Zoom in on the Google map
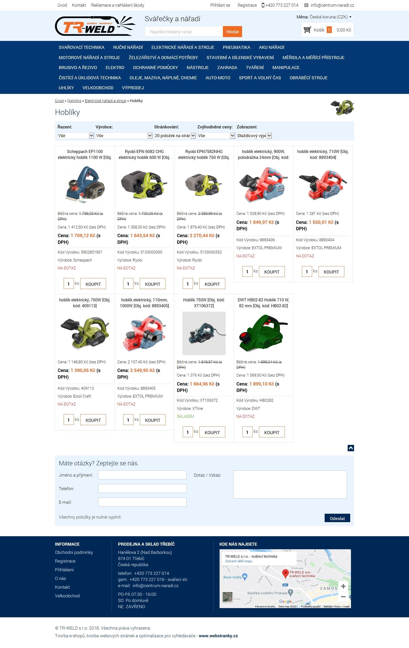Image resolution: width=409 pixels, height=648 pixels. [x=343, y=586]
